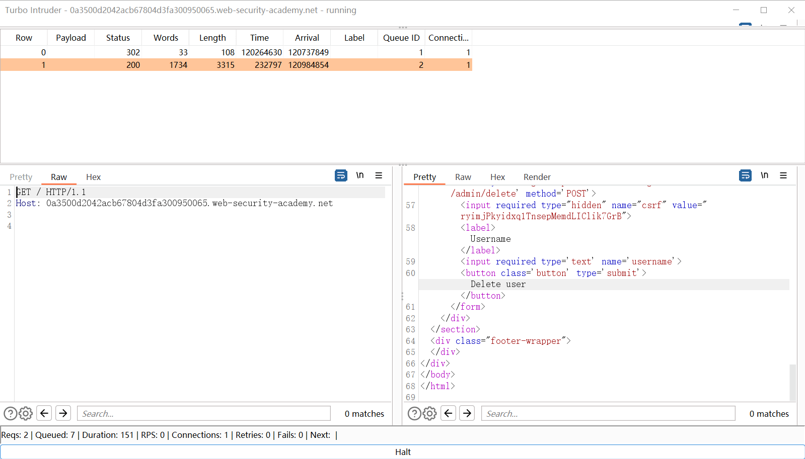Screen dimensions: 805x459
Task: Click the response search input field
Action: [x=608, y=414]
